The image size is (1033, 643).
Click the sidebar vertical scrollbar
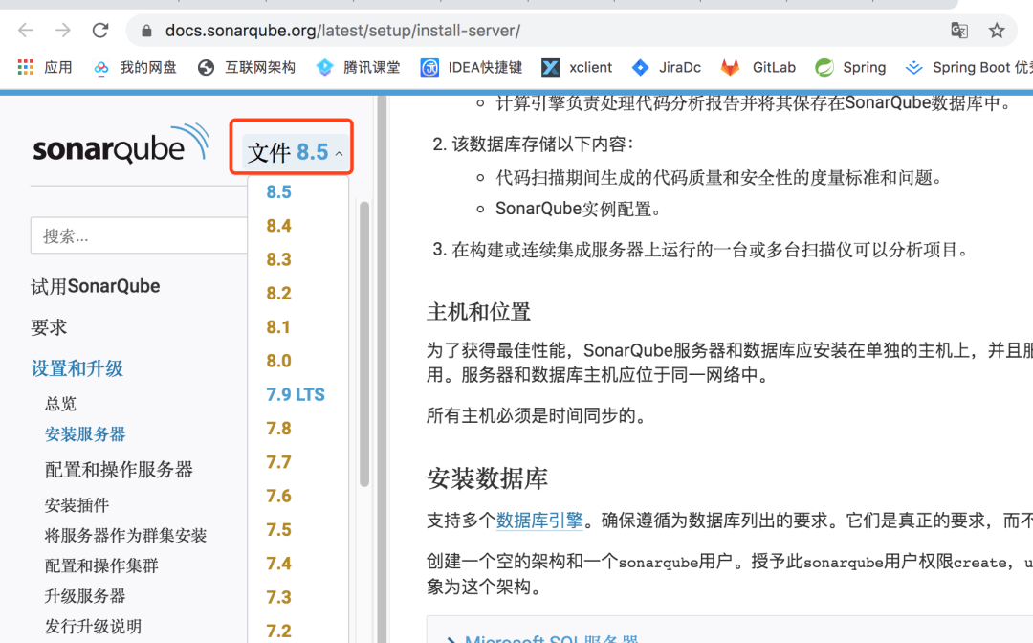pyautogui.click(x=363, y=344)
